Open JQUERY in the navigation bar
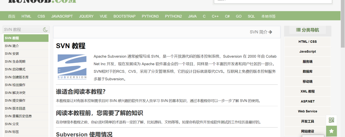 coord(86,16)
